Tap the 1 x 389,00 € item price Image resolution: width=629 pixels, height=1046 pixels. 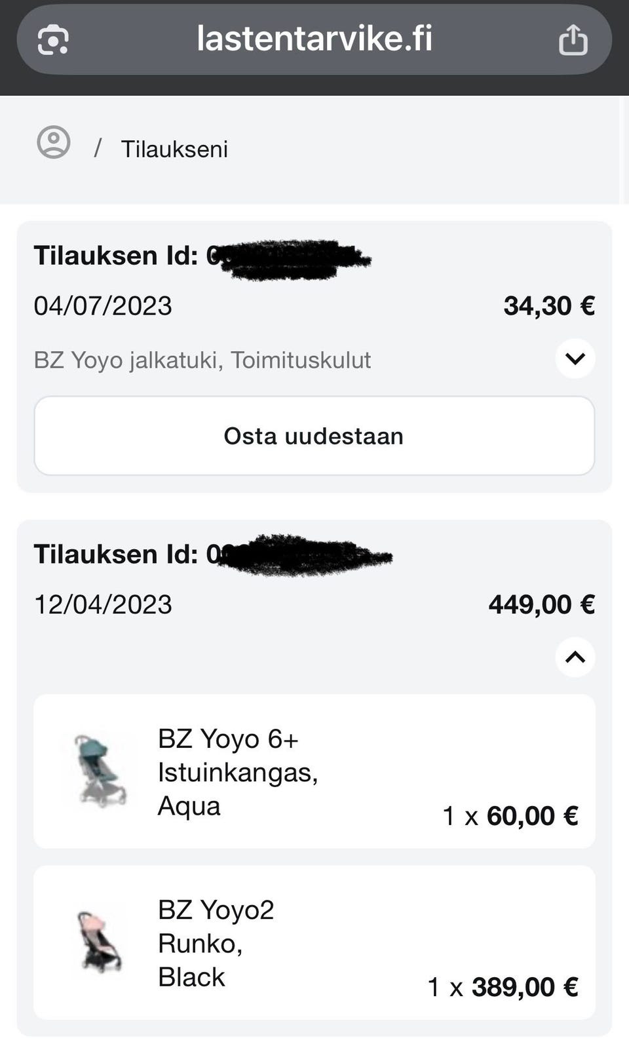point(503,987)
